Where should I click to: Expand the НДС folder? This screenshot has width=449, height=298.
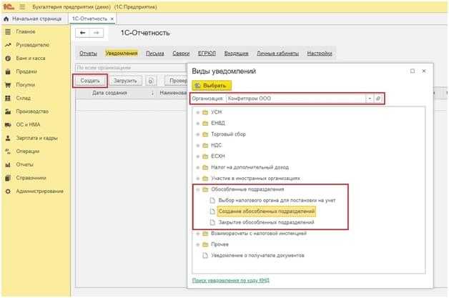pyautogui.click(x=197, y=145)
